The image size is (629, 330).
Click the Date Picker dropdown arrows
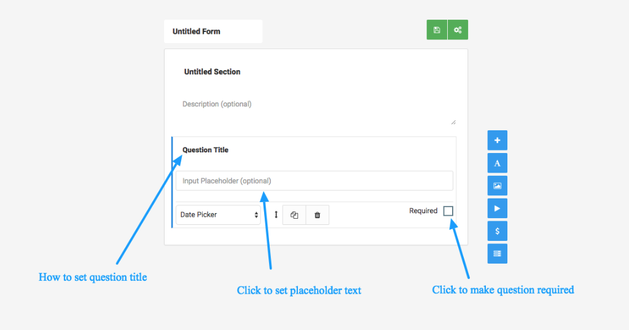click(x=256, y=215)
